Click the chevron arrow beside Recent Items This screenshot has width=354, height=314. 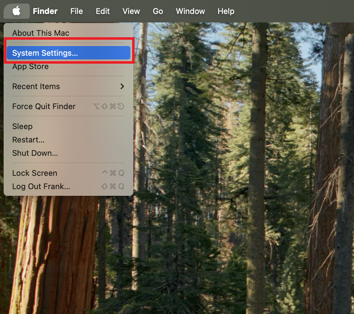click(122, 86)
